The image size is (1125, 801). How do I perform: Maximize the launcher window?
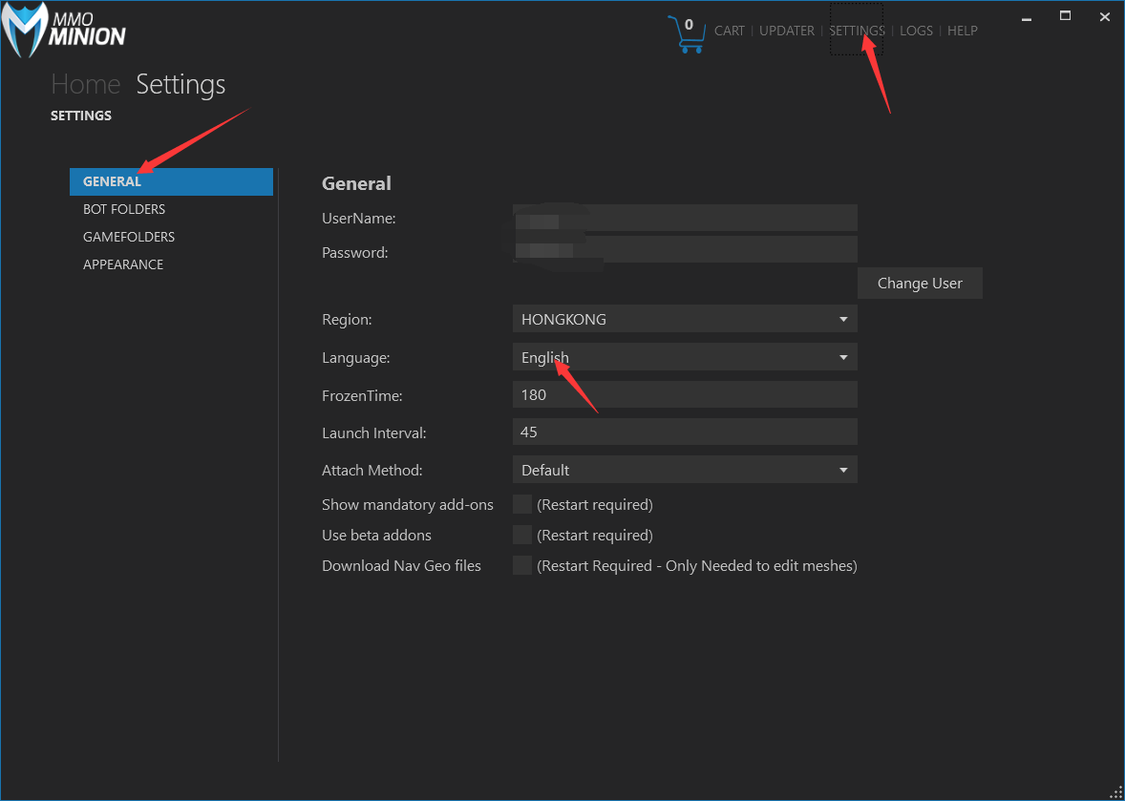tap(1065, 16)
